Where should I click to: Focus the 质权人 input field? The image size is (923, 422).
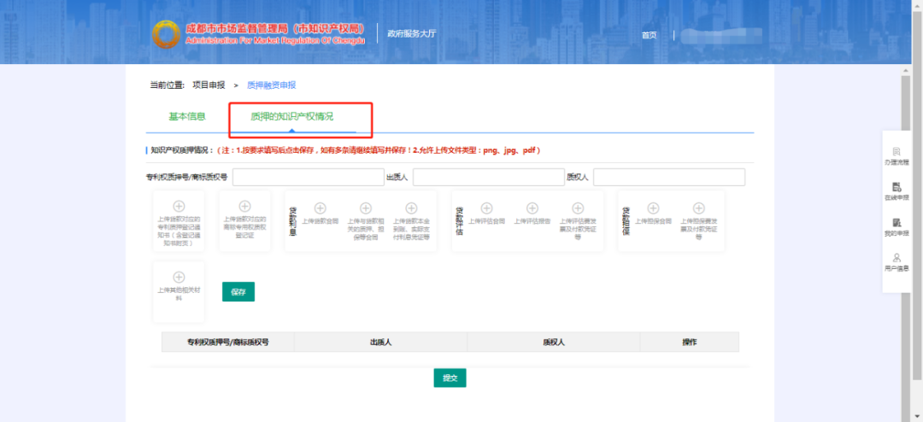coord(669,177)
